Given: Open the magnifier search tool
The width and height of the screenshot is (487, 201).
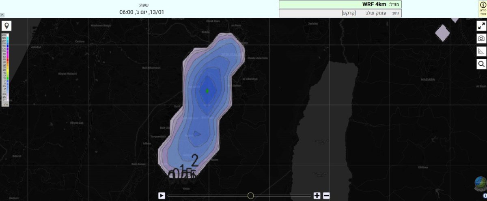Looking at the screenshot, I should tap(481, 64).
